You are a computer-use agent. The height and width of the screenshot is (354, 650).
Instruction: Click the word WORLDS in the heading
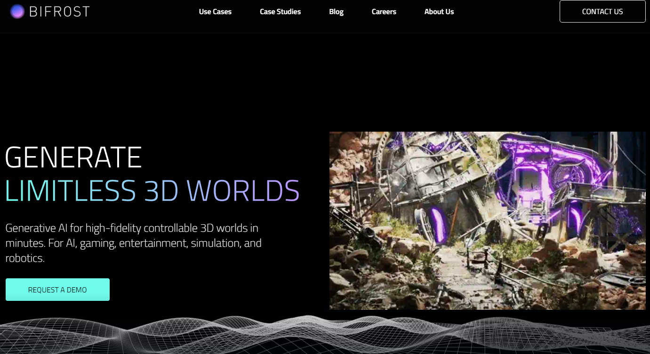tap(243, 190)
